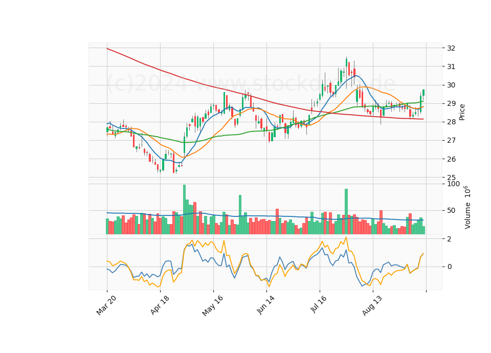Click the 26 price axis value
Screen dimensions: 491x353
pos(451,159)
